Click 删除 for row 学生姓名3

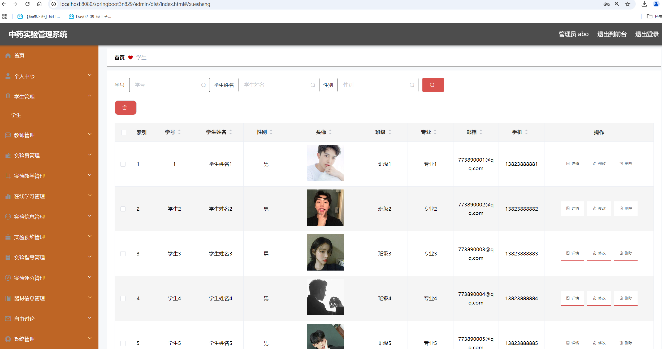626,253
